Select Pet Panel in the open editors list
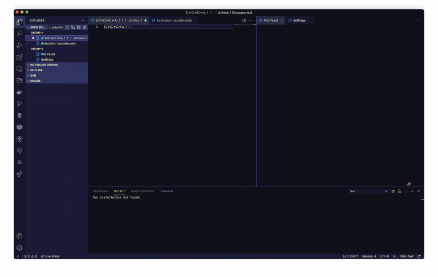This screenshot has width=438, height=277. tap(48, 54)
